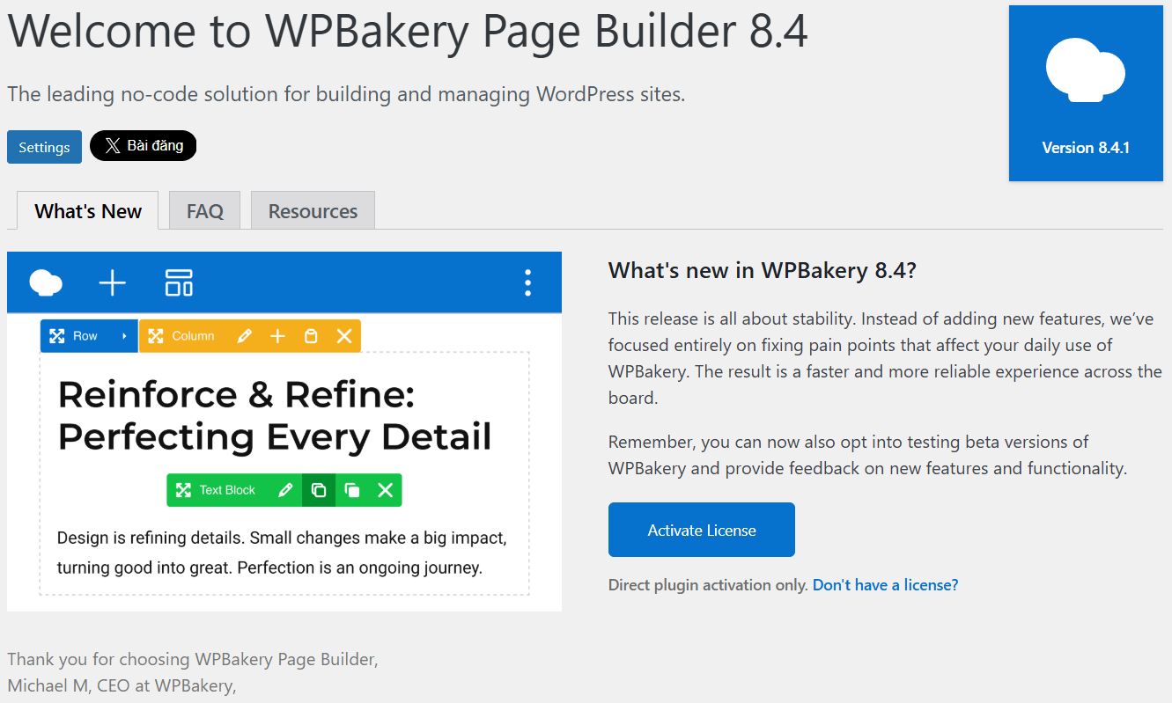Click the Text Block move handle icon
The width and height of the screenshot is (1172, 703).
183,490
